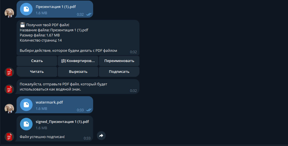The height and width of the screenshot is (146, 288).
Task: Open the user avatar beside the first PDF message
Action: point(9,13)
